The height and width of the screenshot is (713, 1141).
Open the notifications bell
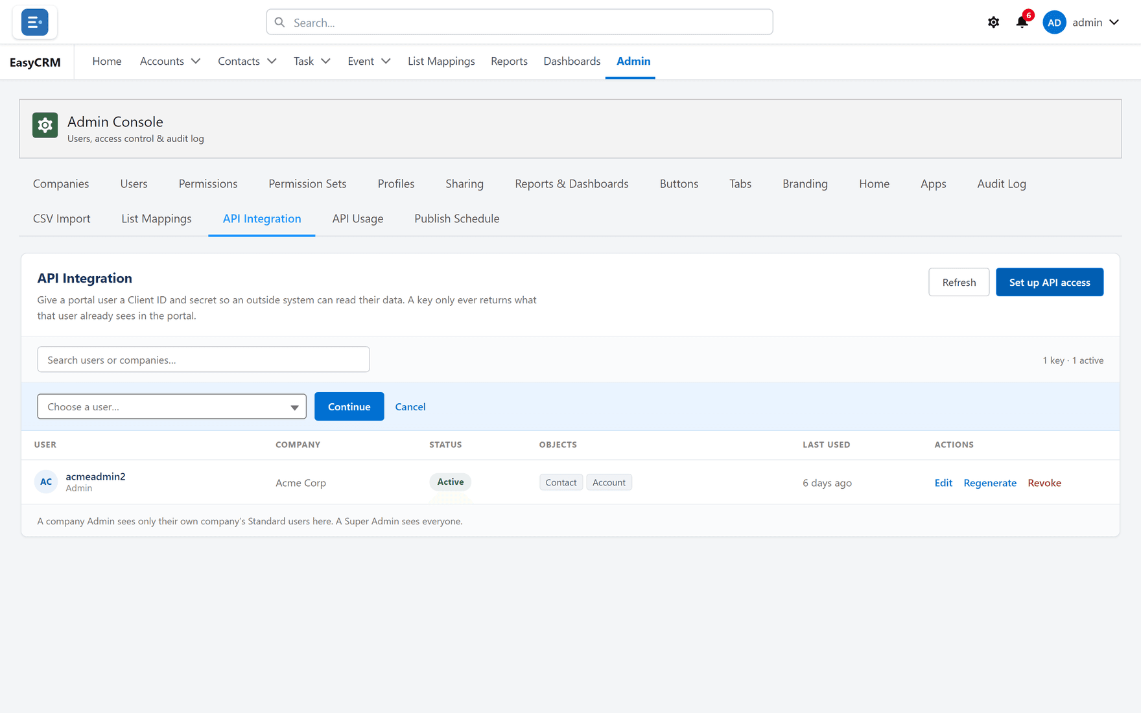coord(1022,23)
